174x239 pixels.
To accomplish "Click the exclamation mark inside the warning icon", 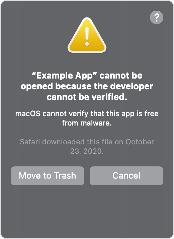I will 87,37.
